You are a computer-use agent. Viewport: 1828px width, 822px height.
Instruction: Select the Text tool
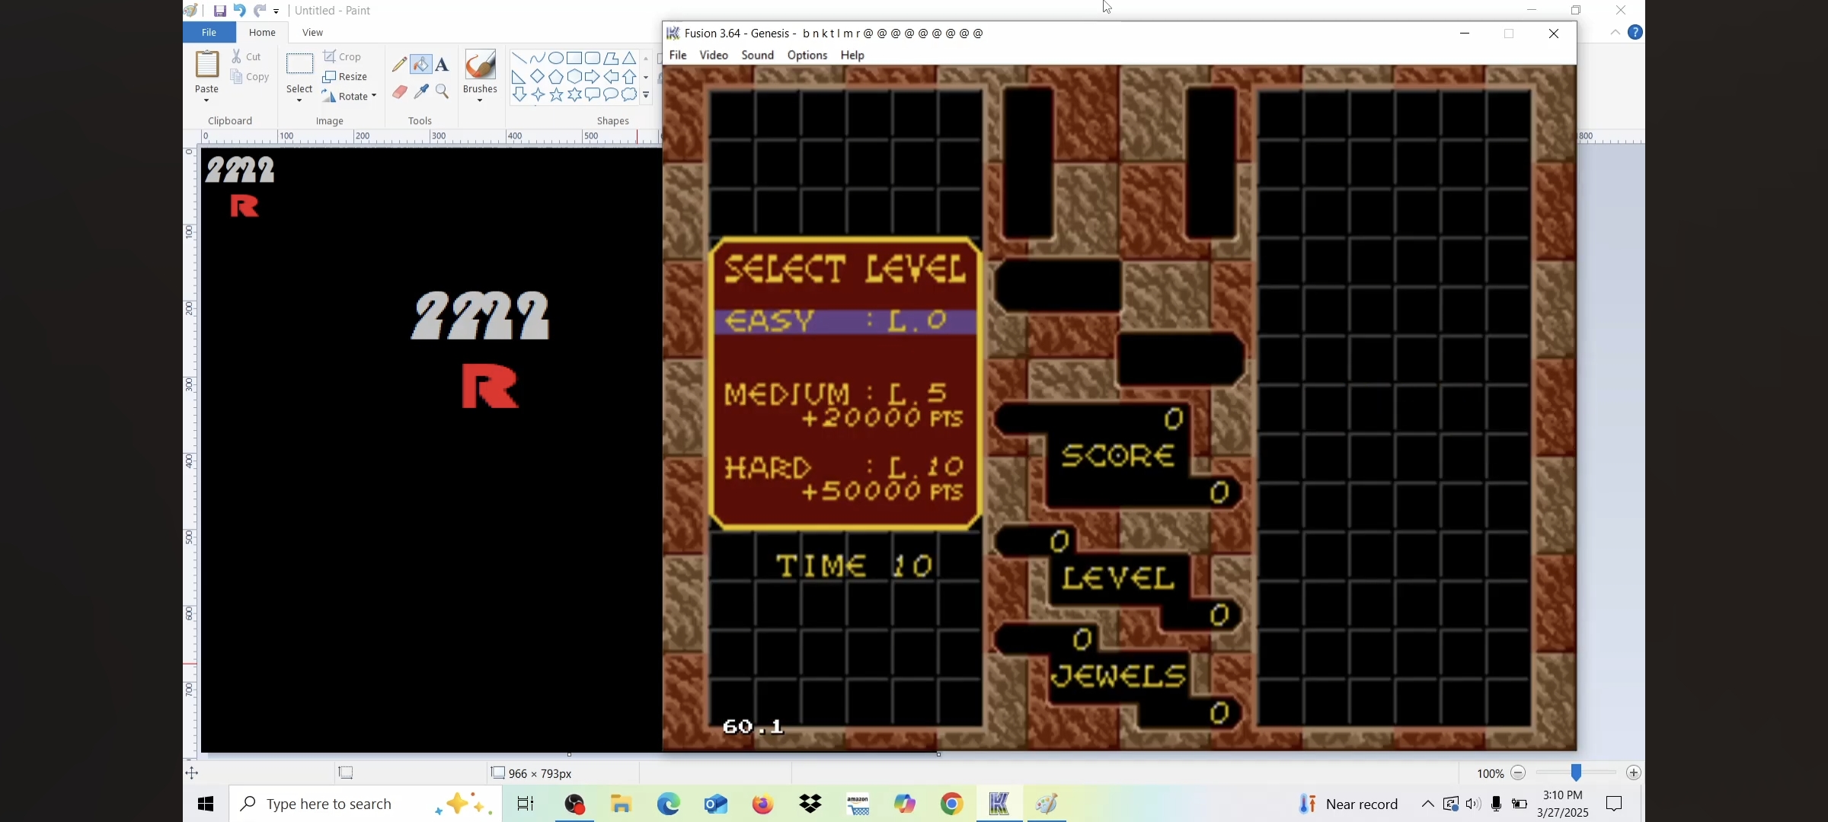[442, 65]
